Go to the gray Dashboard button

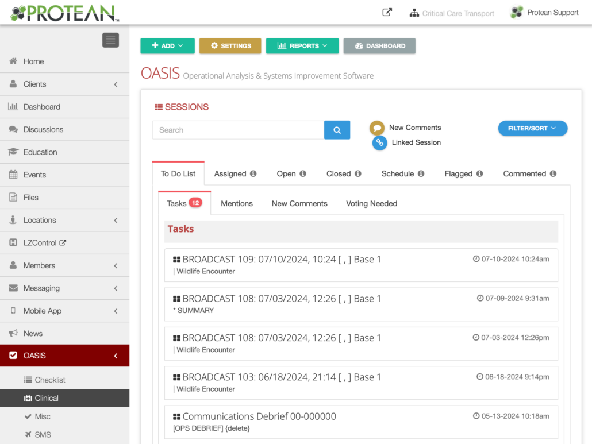pyautogui.click(x=379, y=46)
